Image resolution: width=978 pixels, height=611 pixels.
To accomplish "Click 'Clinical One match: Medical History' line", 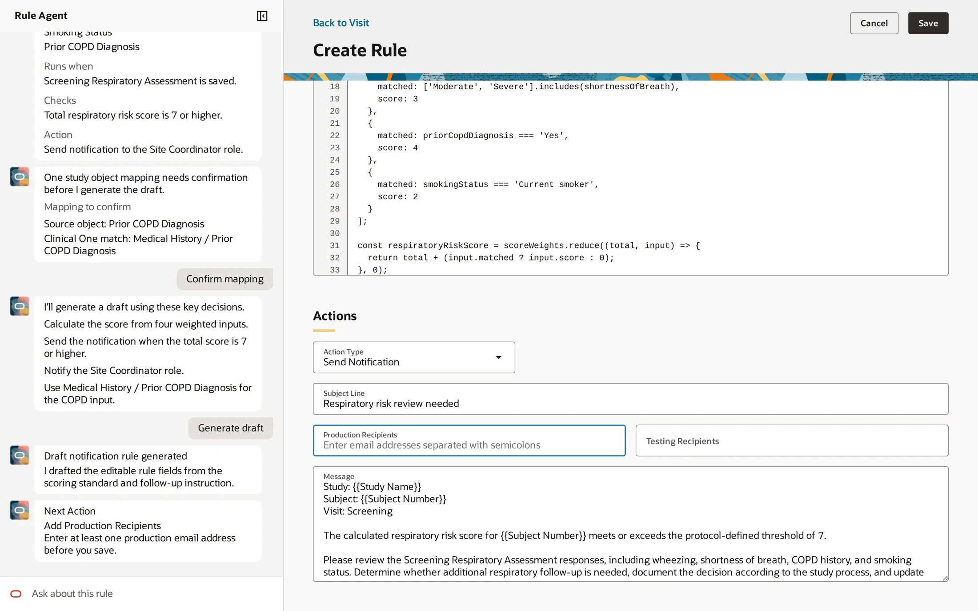I will 138,244.
